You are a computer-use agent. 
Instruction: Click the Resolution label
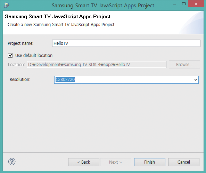[20, 80]
